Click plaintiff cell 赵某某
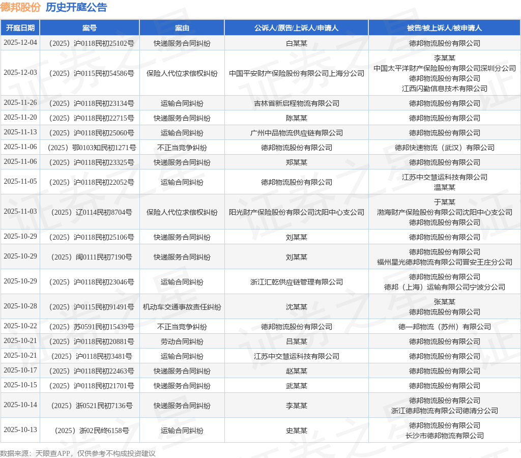Screen dimensions: 521x458 297,371
